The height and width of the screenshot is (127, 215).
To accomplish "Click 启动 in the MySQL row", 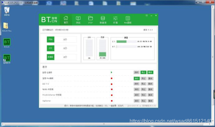I will pos(136,89).
